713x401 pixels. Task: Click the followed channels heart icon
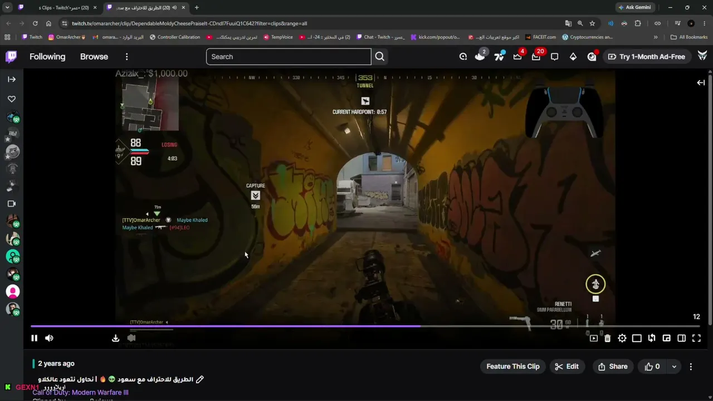pyautogui.click(x=12, y=99)
